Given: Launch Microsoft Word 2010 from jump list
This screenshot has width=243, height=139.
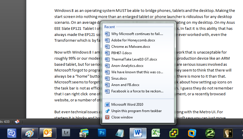Looking at the screenshot, I should pyautogui.click(x=138, y=105).
